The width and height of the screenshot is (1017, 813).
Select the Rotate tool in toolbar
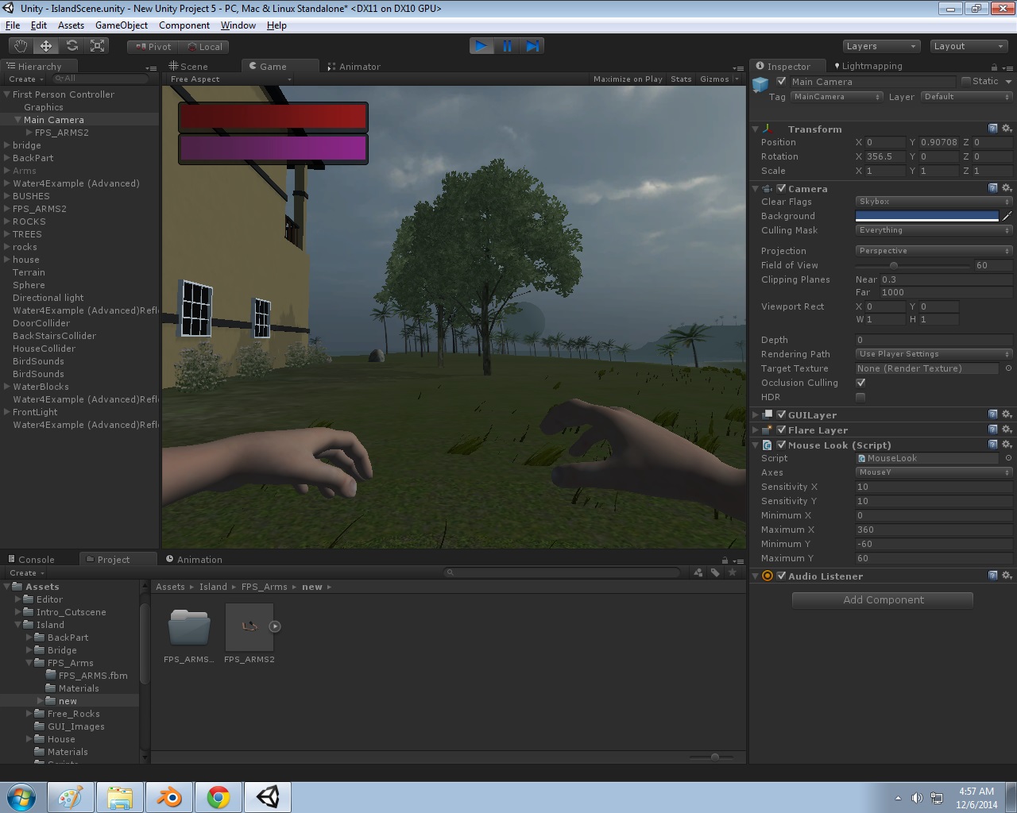coord(72,46)
